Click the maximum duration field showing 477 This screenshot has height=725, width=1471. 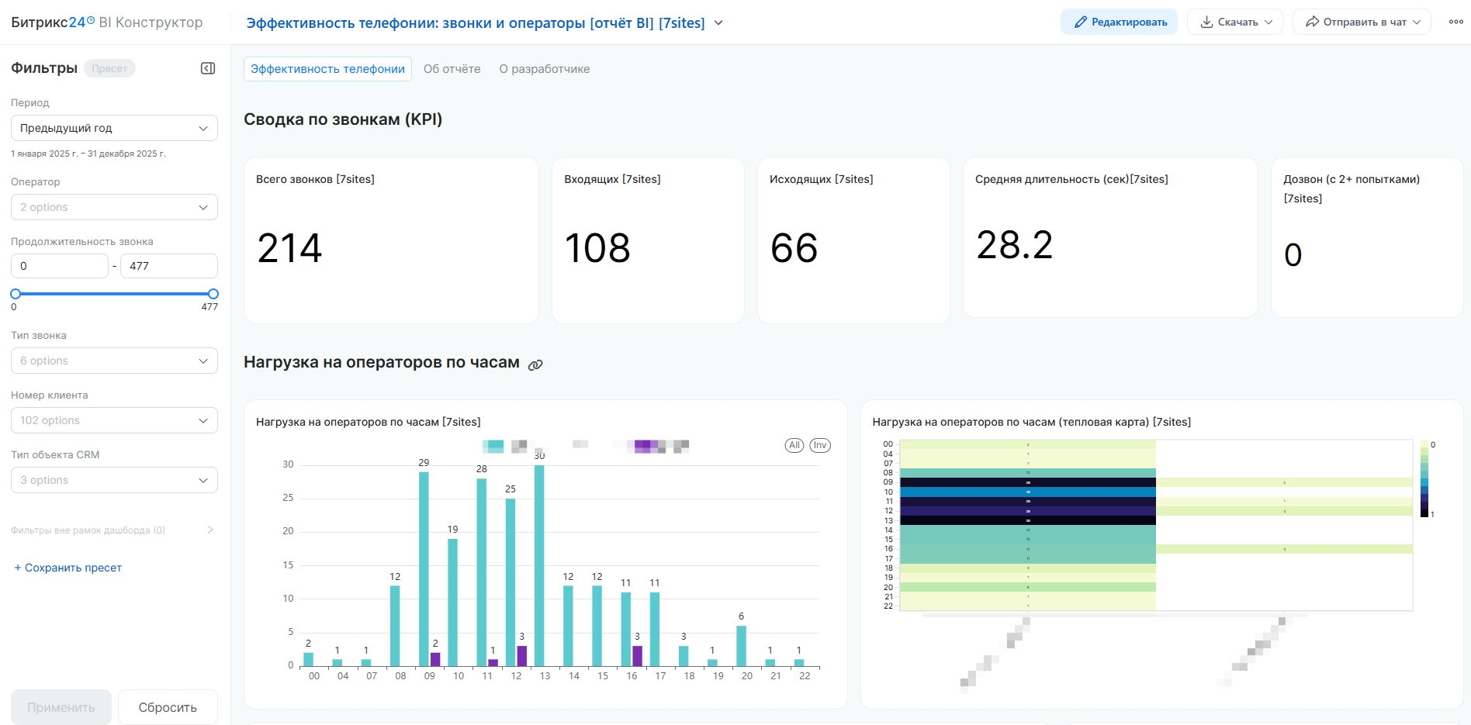[x=169, y=266]
